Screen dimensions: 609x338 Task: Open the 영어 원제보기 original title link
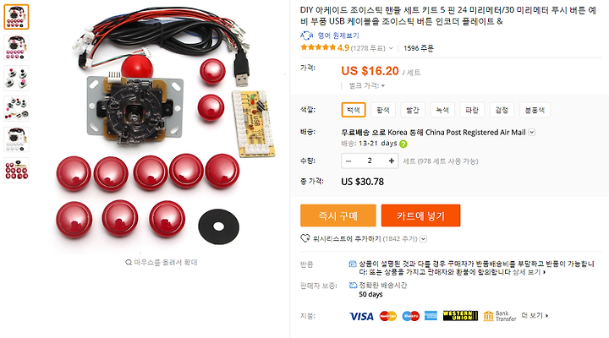tap(338, 35)
